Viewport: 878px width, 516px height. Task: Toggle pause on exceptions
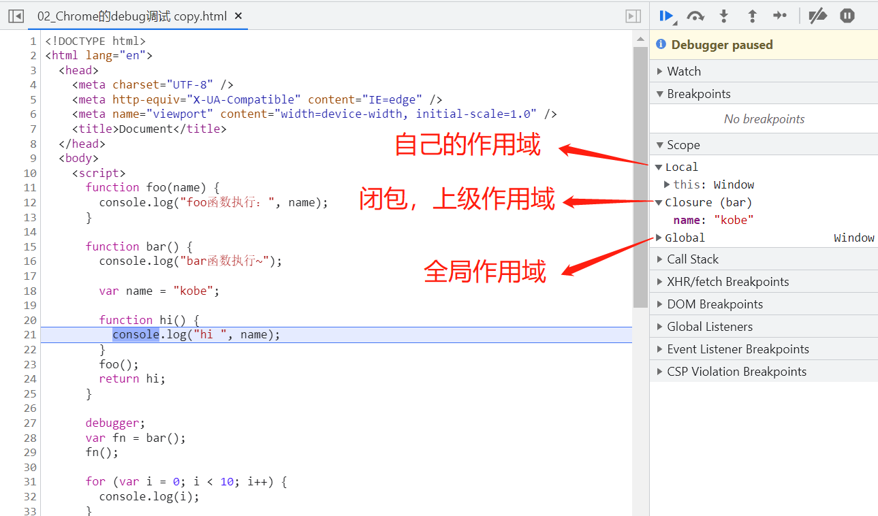[847, 16]
